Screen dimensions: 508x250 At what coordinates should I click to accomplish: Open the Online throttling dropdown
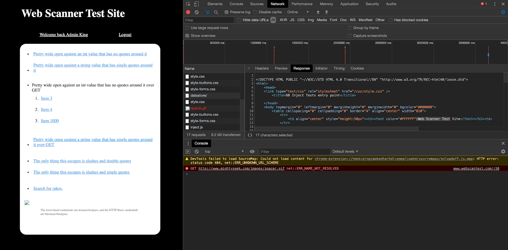pos(298,12)
